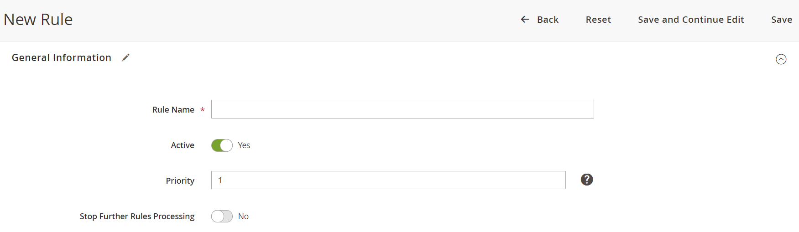Screen dimensions: 799x232
Task: Go back using the Back button
Action: point(540,20)
